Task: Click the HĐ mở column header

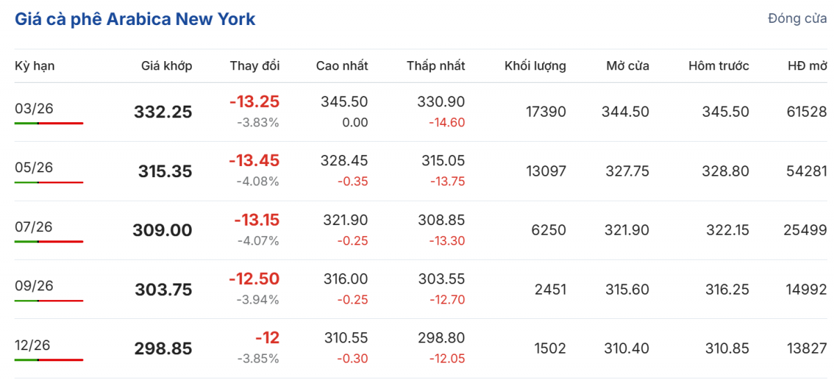Action: pyautogui.click(x=807, y=66)
